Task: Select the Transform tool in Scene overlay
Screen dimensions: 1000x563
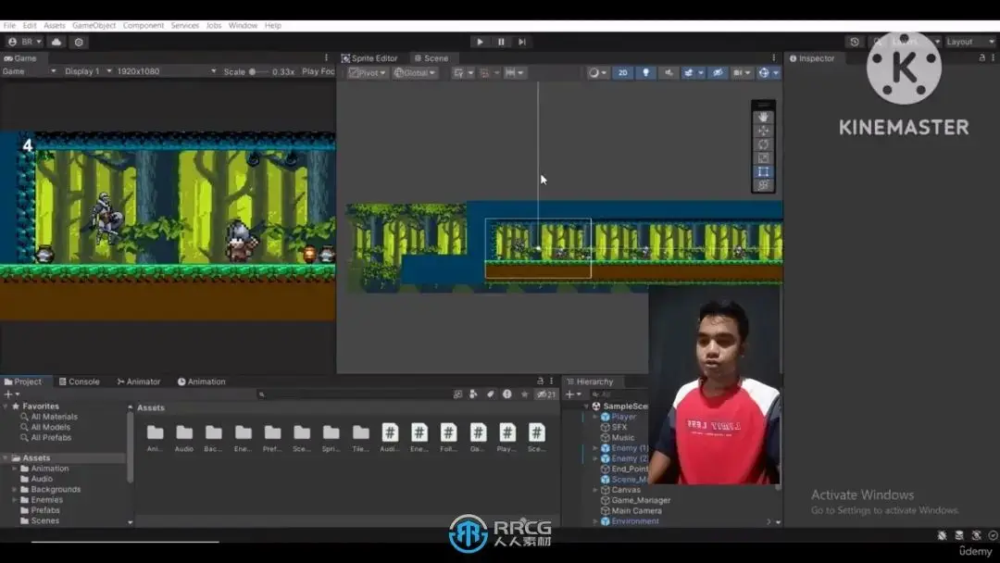Action: tap(763, 185)
